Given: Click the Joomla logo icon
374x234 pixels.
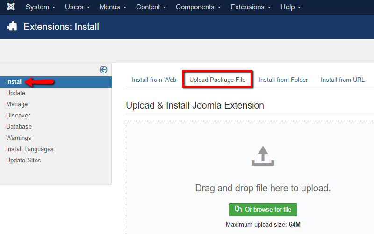Looking at the screenshot, I should tap(10, 7).
